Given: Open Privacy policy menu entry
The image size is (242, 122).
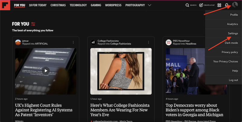Looking at the screenshot, I should pyautogui.click(x=224, y=52).
